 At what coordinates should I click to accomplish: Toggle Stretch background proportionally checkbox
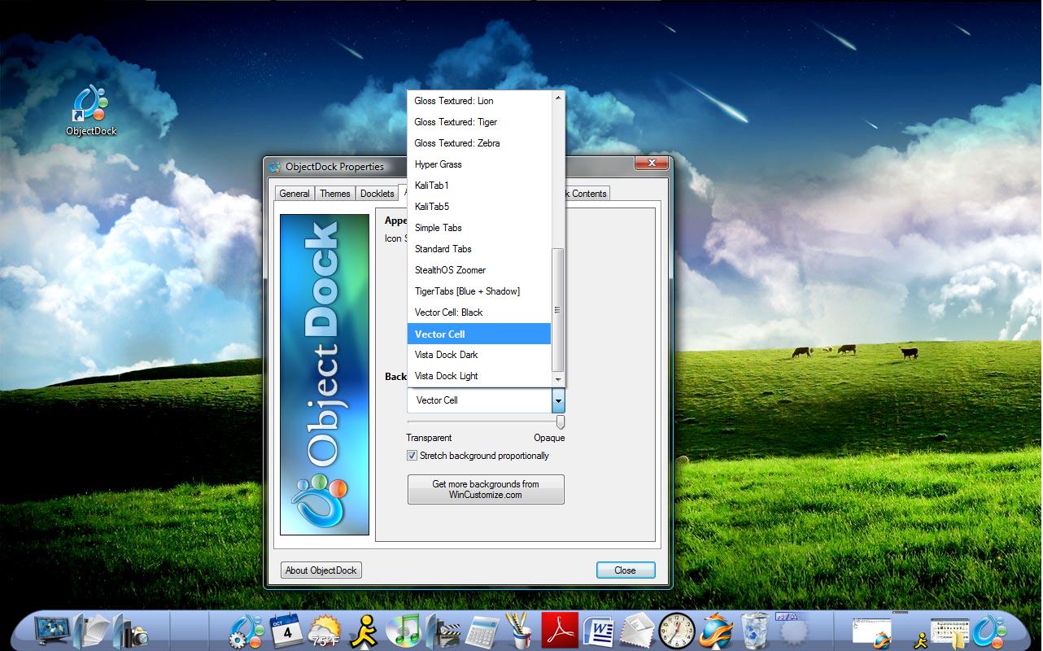click(412, 456)
